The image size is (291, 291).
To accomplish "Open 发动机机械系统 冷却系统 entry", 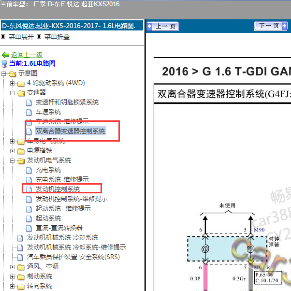I will [x=62, y=237].
